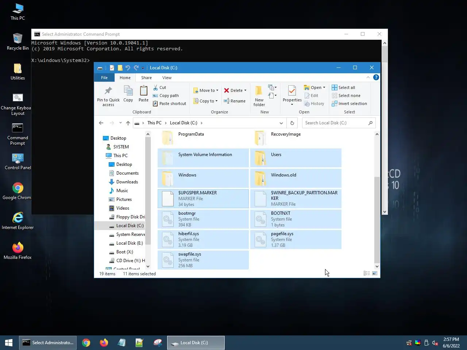Image resolution: width=467 pixels, height=350 pixels.
Task: Click the Explorer Help question mark icon
Action: (376, 77)
